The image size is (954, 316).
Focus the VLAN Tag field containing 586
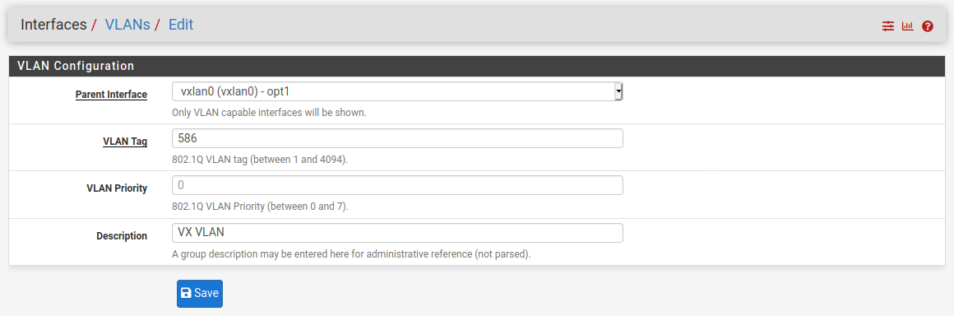click(x=397, y=138)
